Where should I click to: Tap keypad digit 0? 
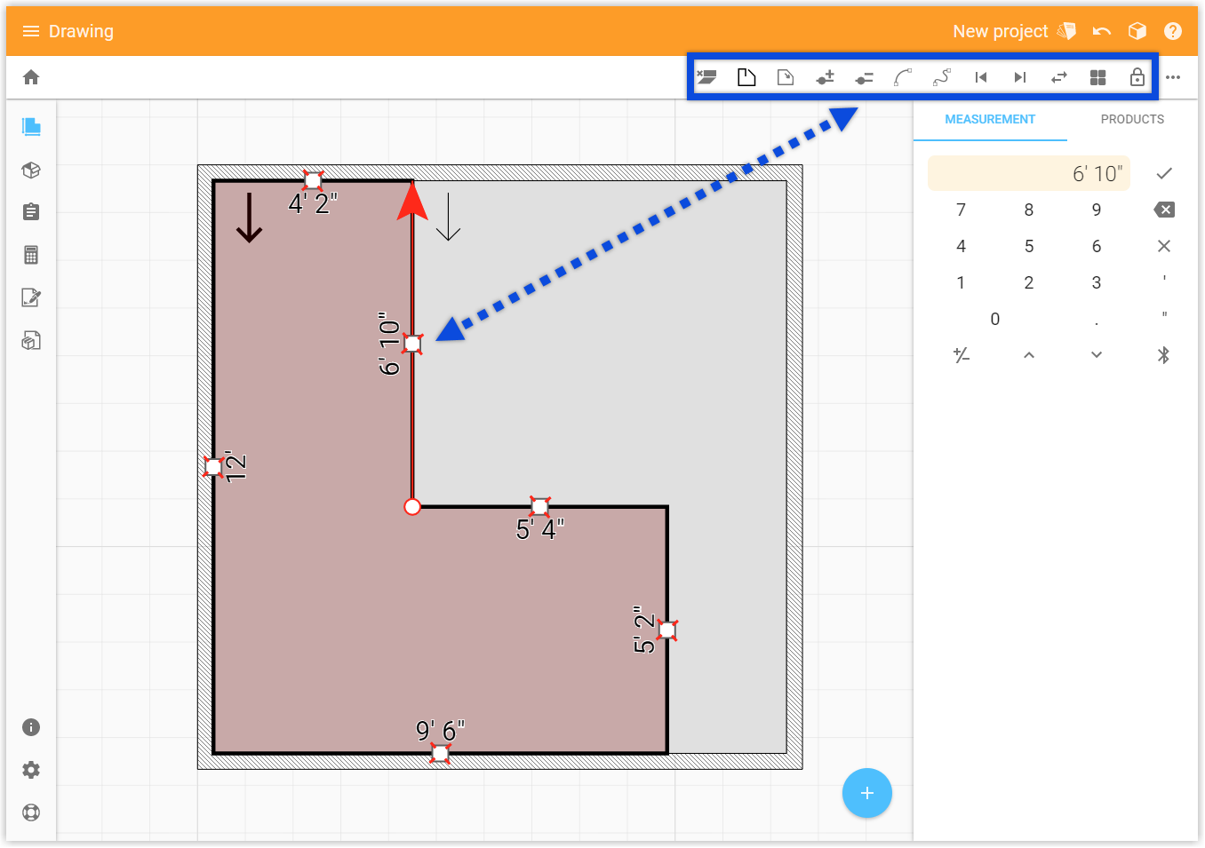click(x=995, y=319)
